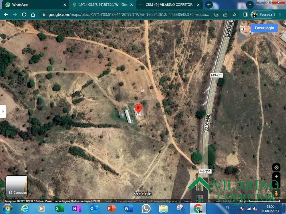Open the browser home page
286x214 pixels.
click(x=33, y=15)
